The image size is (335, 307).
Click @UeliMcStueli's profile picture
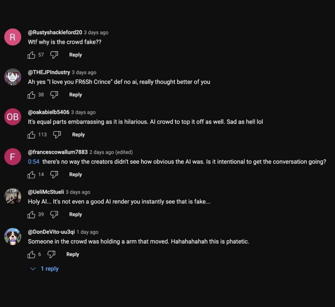pos(13,197)
